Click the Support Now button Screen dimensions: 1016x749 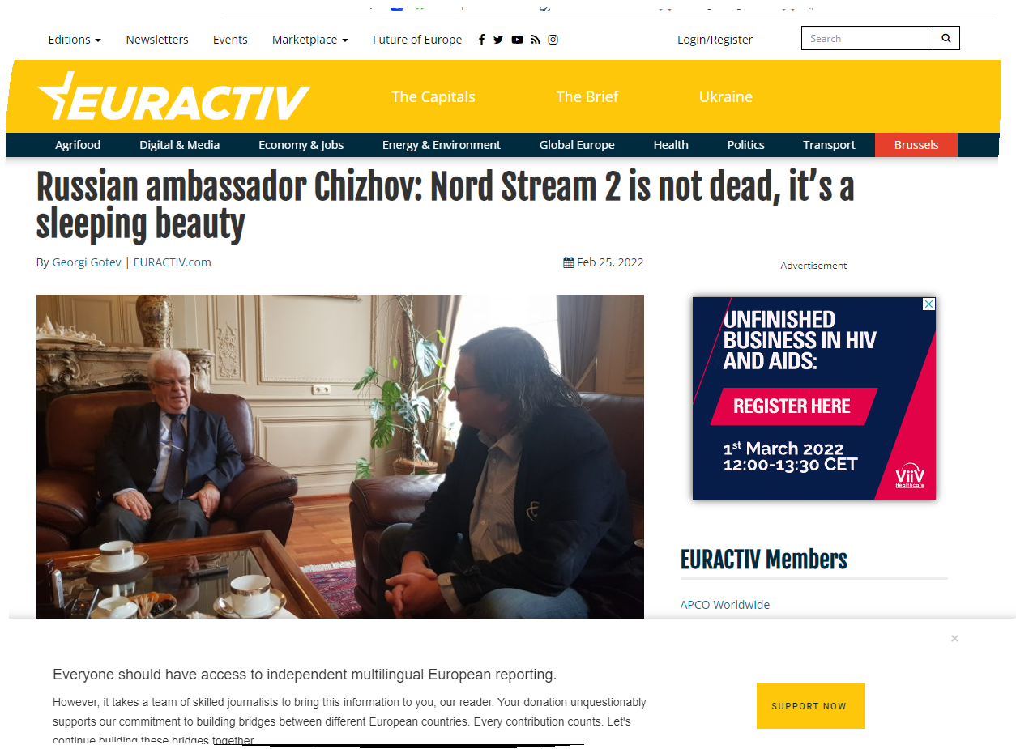tap(811, 706)
